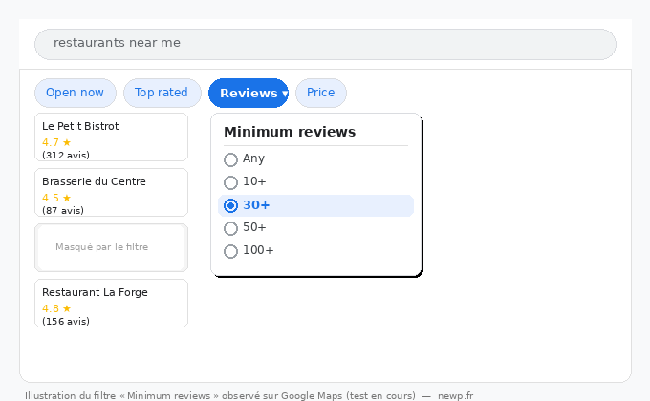The height and width of the screenshot is (401, 650).
Task: Click the Minimum reviews panel heading
Action: [290, 132]
